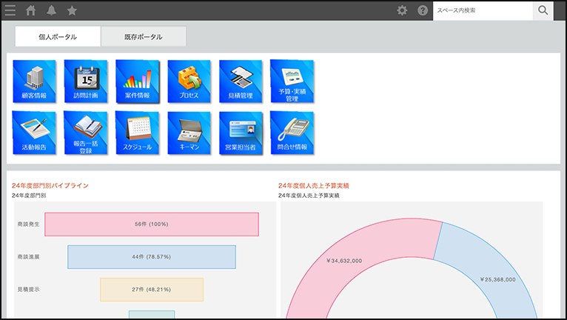Click the 24年度部門別 chart subtitle
The image size is (567, 320).
click(29, 196)
